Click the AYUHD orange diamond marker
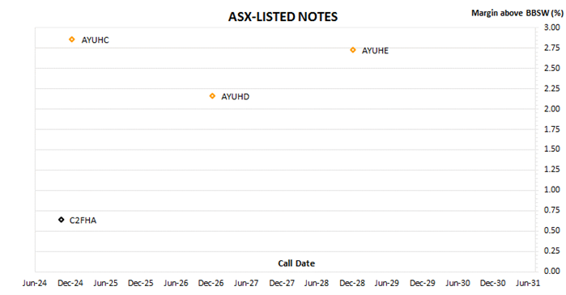Screen dimensions: 566x295 coord(212,96)
